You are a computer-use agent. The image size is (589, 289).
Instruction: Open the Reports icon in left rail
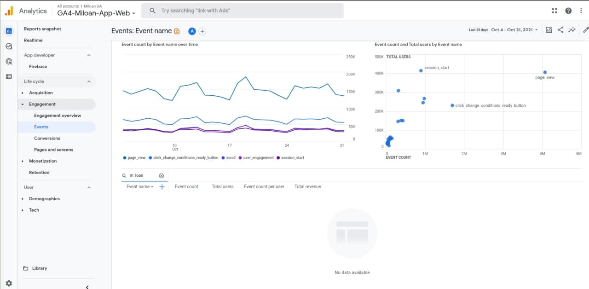click(x=9, y=31)
